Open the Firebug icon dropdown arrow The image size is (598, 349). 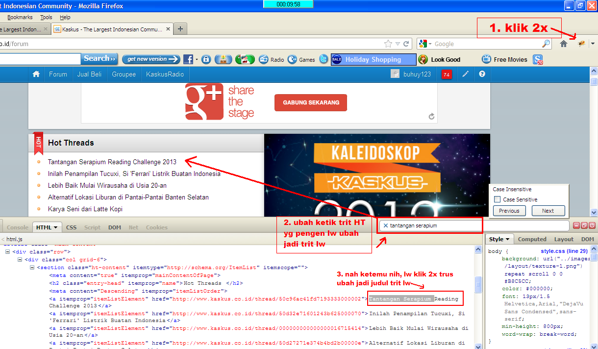click(x=593, y=44)
